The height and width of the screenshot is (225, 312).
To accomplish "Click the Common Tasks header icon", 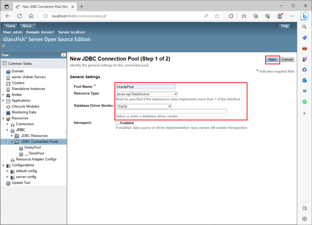I will coord(5,63).
